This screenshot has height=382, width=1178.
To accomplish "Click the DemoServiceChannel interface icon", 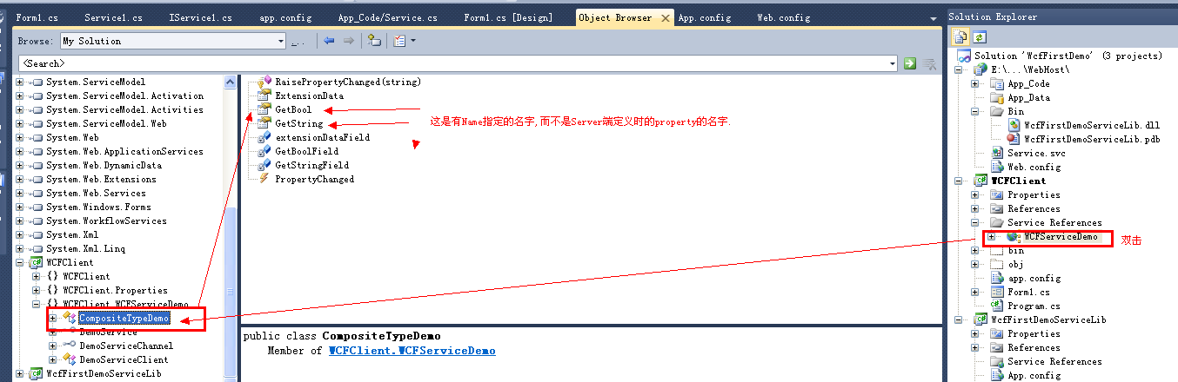I will [x=69, y=346].
